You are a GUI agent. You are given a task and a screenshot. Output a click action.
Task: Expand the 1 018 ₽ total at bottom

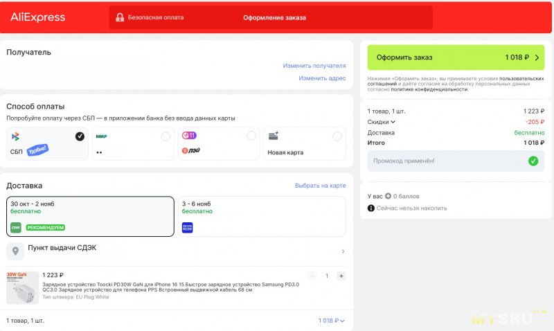332,321
